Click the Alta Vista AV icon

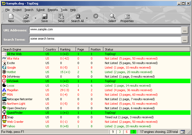click(x=4, y=58)
